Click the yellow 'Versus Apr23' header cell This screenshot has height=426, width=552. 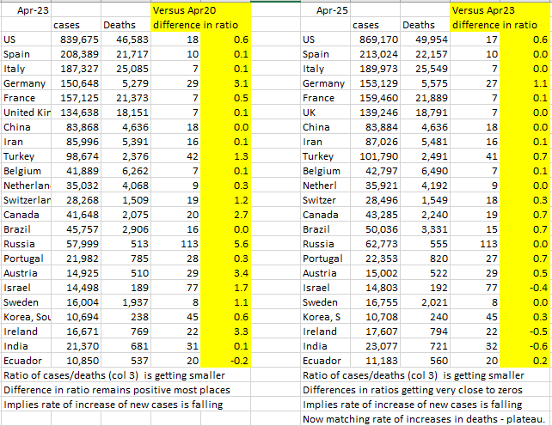click(500, 10)
